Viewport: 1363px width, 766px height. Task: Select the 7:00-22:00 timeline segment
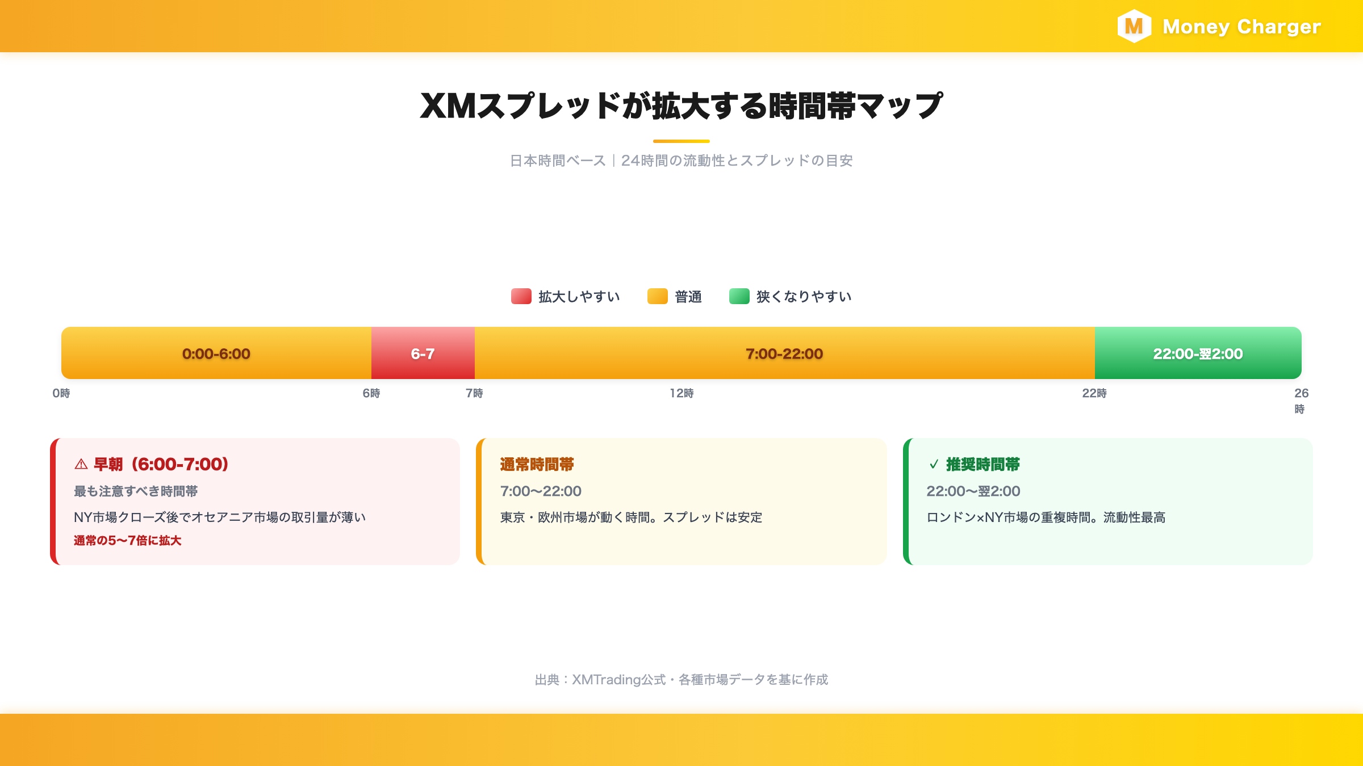785,353
